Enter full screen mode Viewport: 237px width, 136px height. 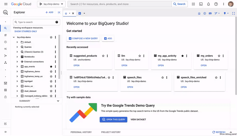[x=233, y=13]
